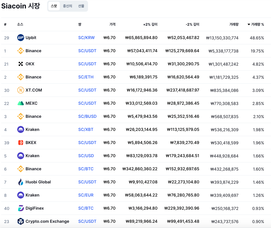Viewport: 271px width, 228px height.
Task: Click the XT.COM logo icon
Action: point(21,90)
